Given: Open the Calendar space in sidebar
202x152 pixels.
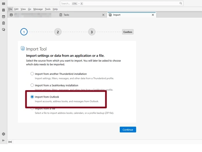Looking at the screenshot, I should point(4,16).
